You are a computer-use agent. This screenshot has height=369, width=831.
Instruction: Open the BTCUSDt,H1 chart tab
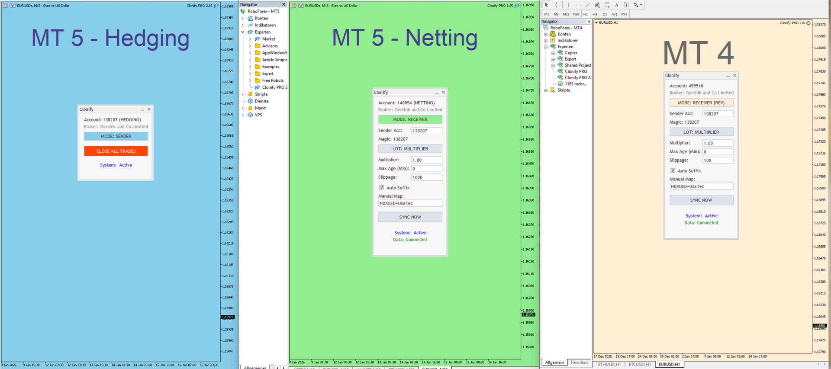click(x=640, y=364)
